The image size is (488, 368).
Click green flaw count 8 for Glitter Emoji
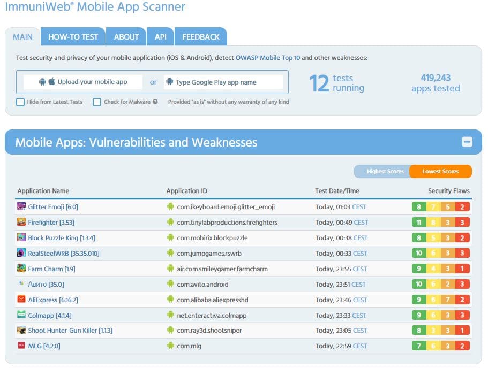tap(419, 206)
